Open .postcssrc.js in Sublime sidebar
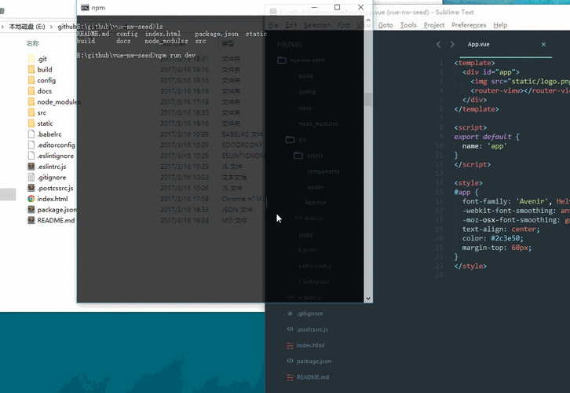The image size is (570, 393). (312, 329)
